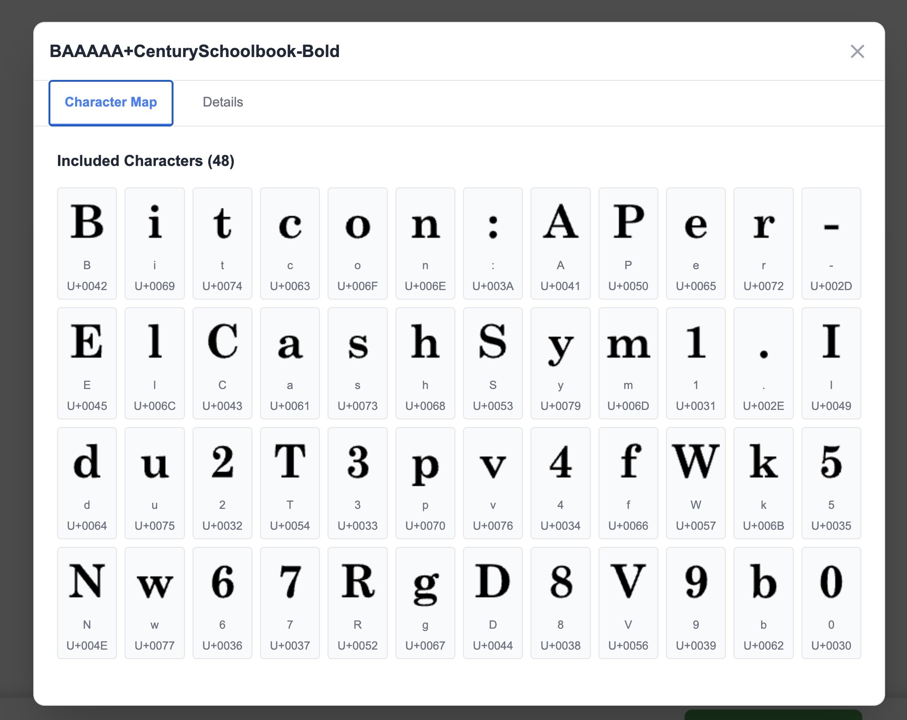Click the capital I tile U+0049
The image size is (907, 720).
831,363
